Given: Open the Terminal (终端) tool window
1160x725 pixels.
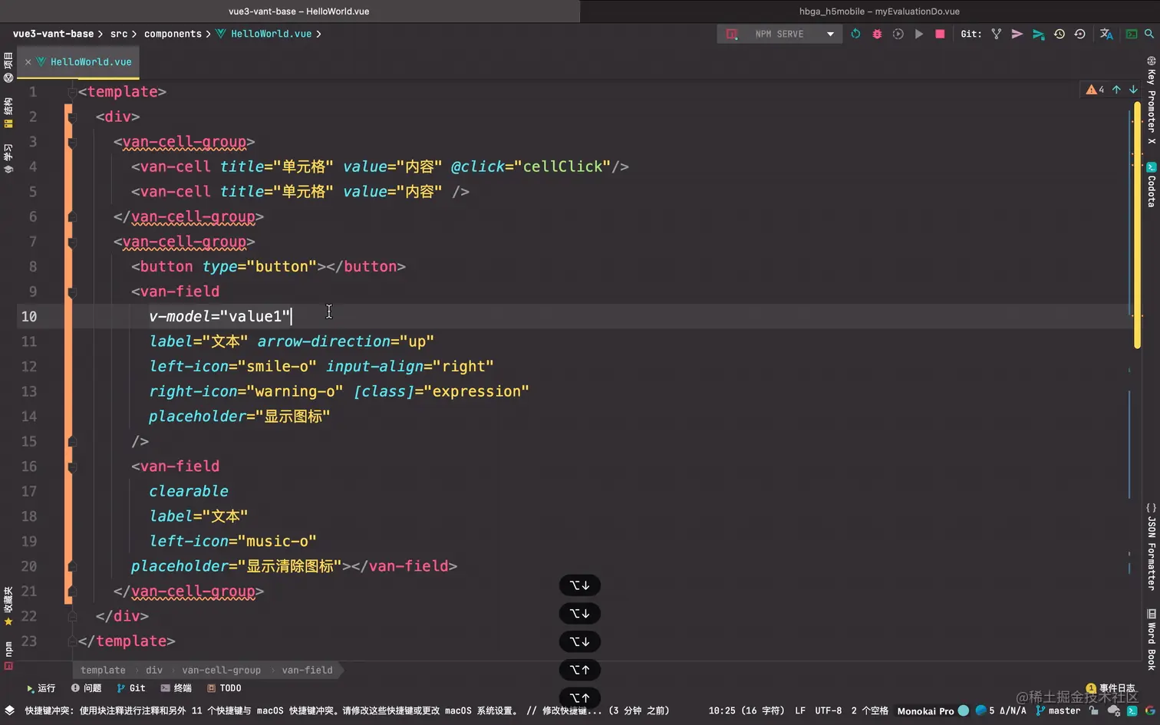Looking at the screenshot, I should [176, 688].
